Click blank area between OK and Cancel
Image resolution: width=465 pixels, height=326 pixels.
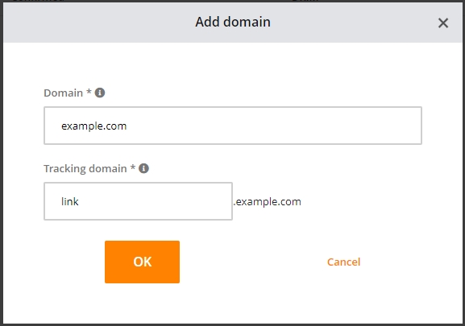point(252,262)
